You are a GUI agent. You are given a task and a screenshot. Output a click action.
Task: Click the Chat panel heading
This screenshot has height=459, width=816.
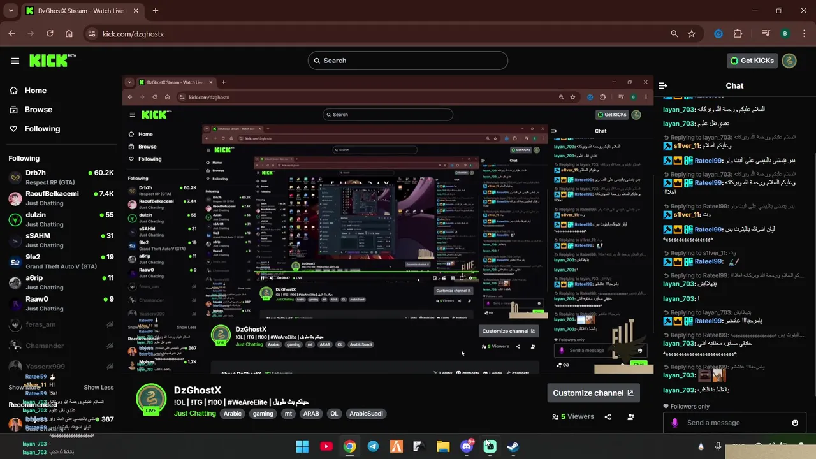734,85
